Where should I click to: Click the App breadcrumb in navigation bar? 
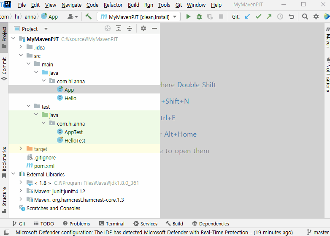pyautogui.click(x=49, y=16)
